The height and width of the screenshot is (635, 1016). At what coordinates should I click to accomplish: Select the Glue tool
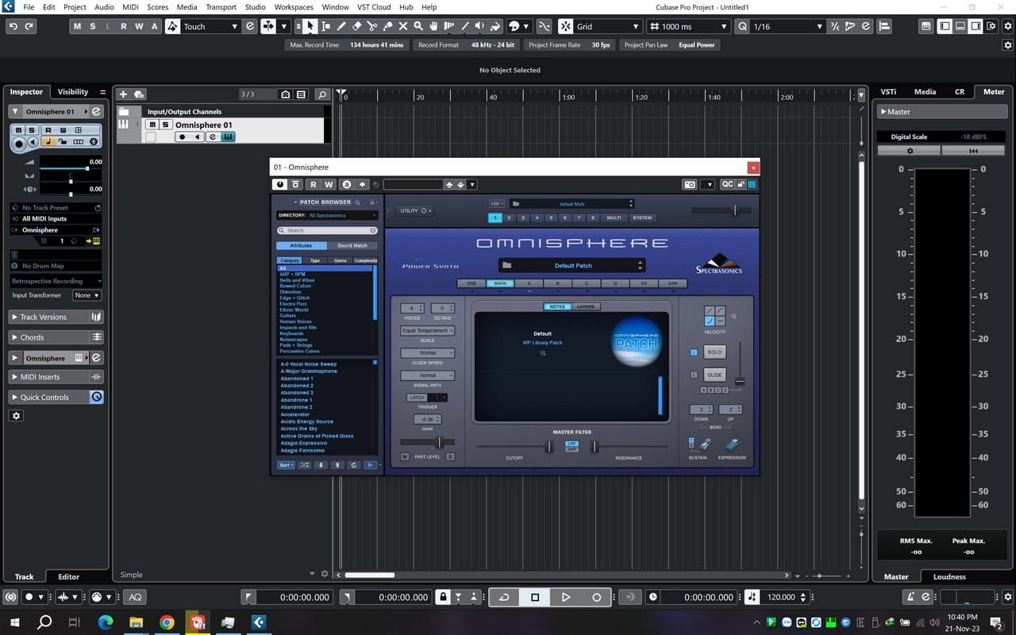pyautogui.click(x=388, y=26)
